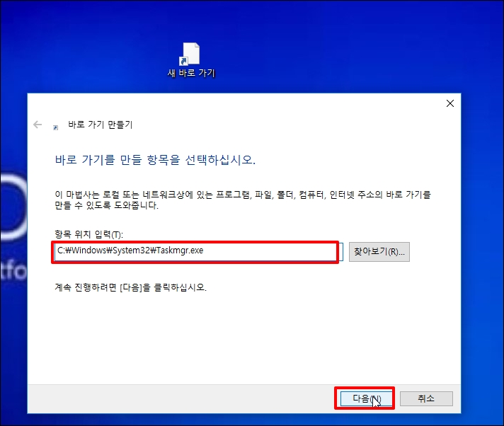
Task: Click the small shortcut icon beside 바로 가기 만들기
Action: point(56,127)
